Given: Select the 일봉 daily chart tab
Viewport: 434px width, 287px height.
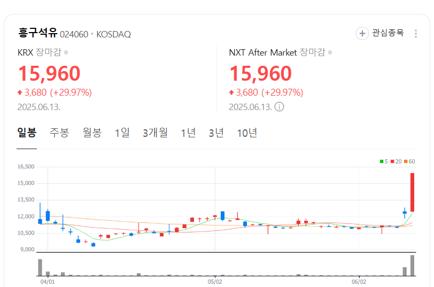Looking at the screenshot, I should pyautogui.click(x=27, y=133).
